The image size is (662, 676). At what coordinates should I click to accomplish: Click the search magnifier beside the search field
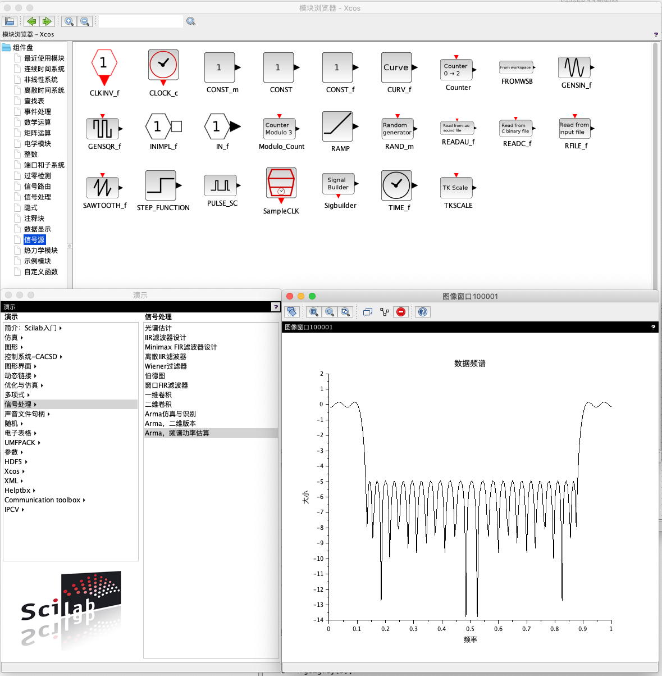[191, 21]
